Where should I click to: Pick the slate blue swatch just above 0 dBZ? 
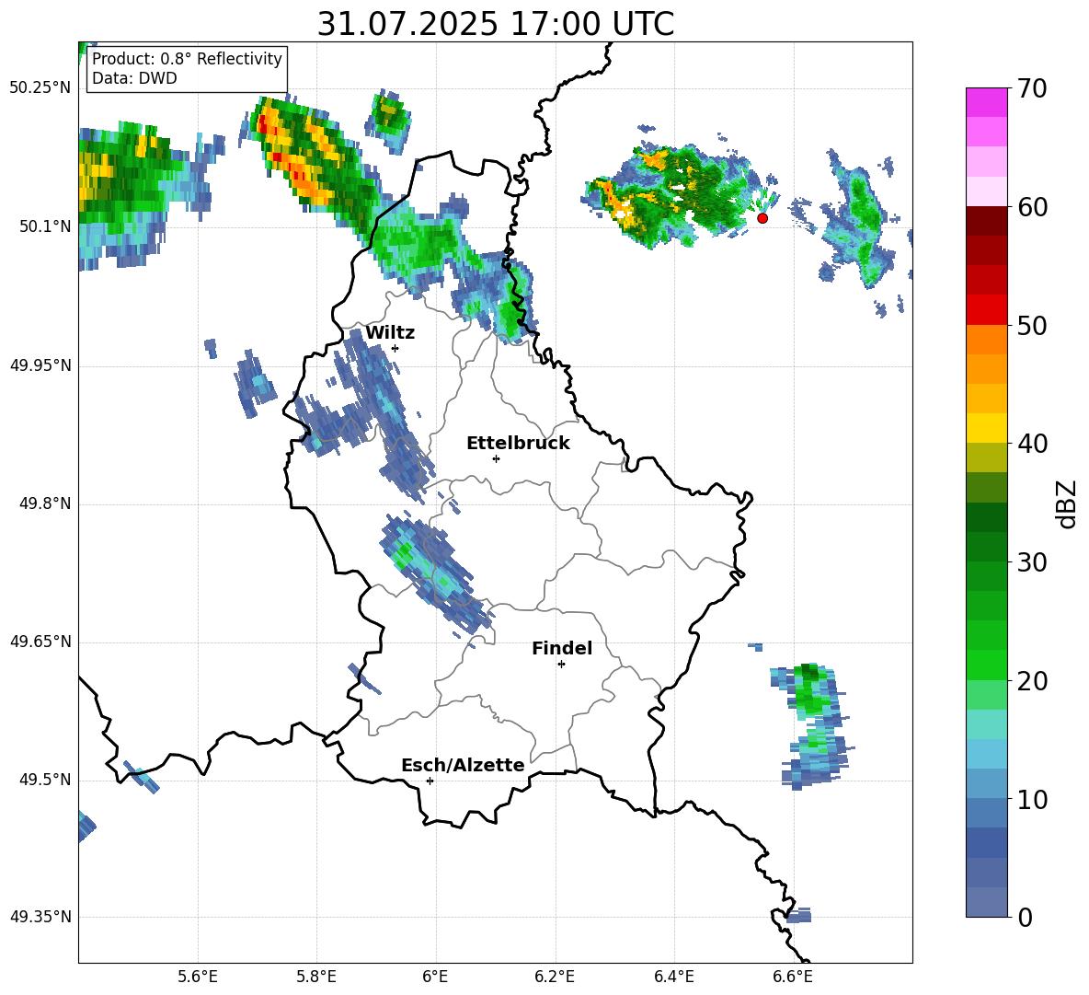click(x=986, y=902)
